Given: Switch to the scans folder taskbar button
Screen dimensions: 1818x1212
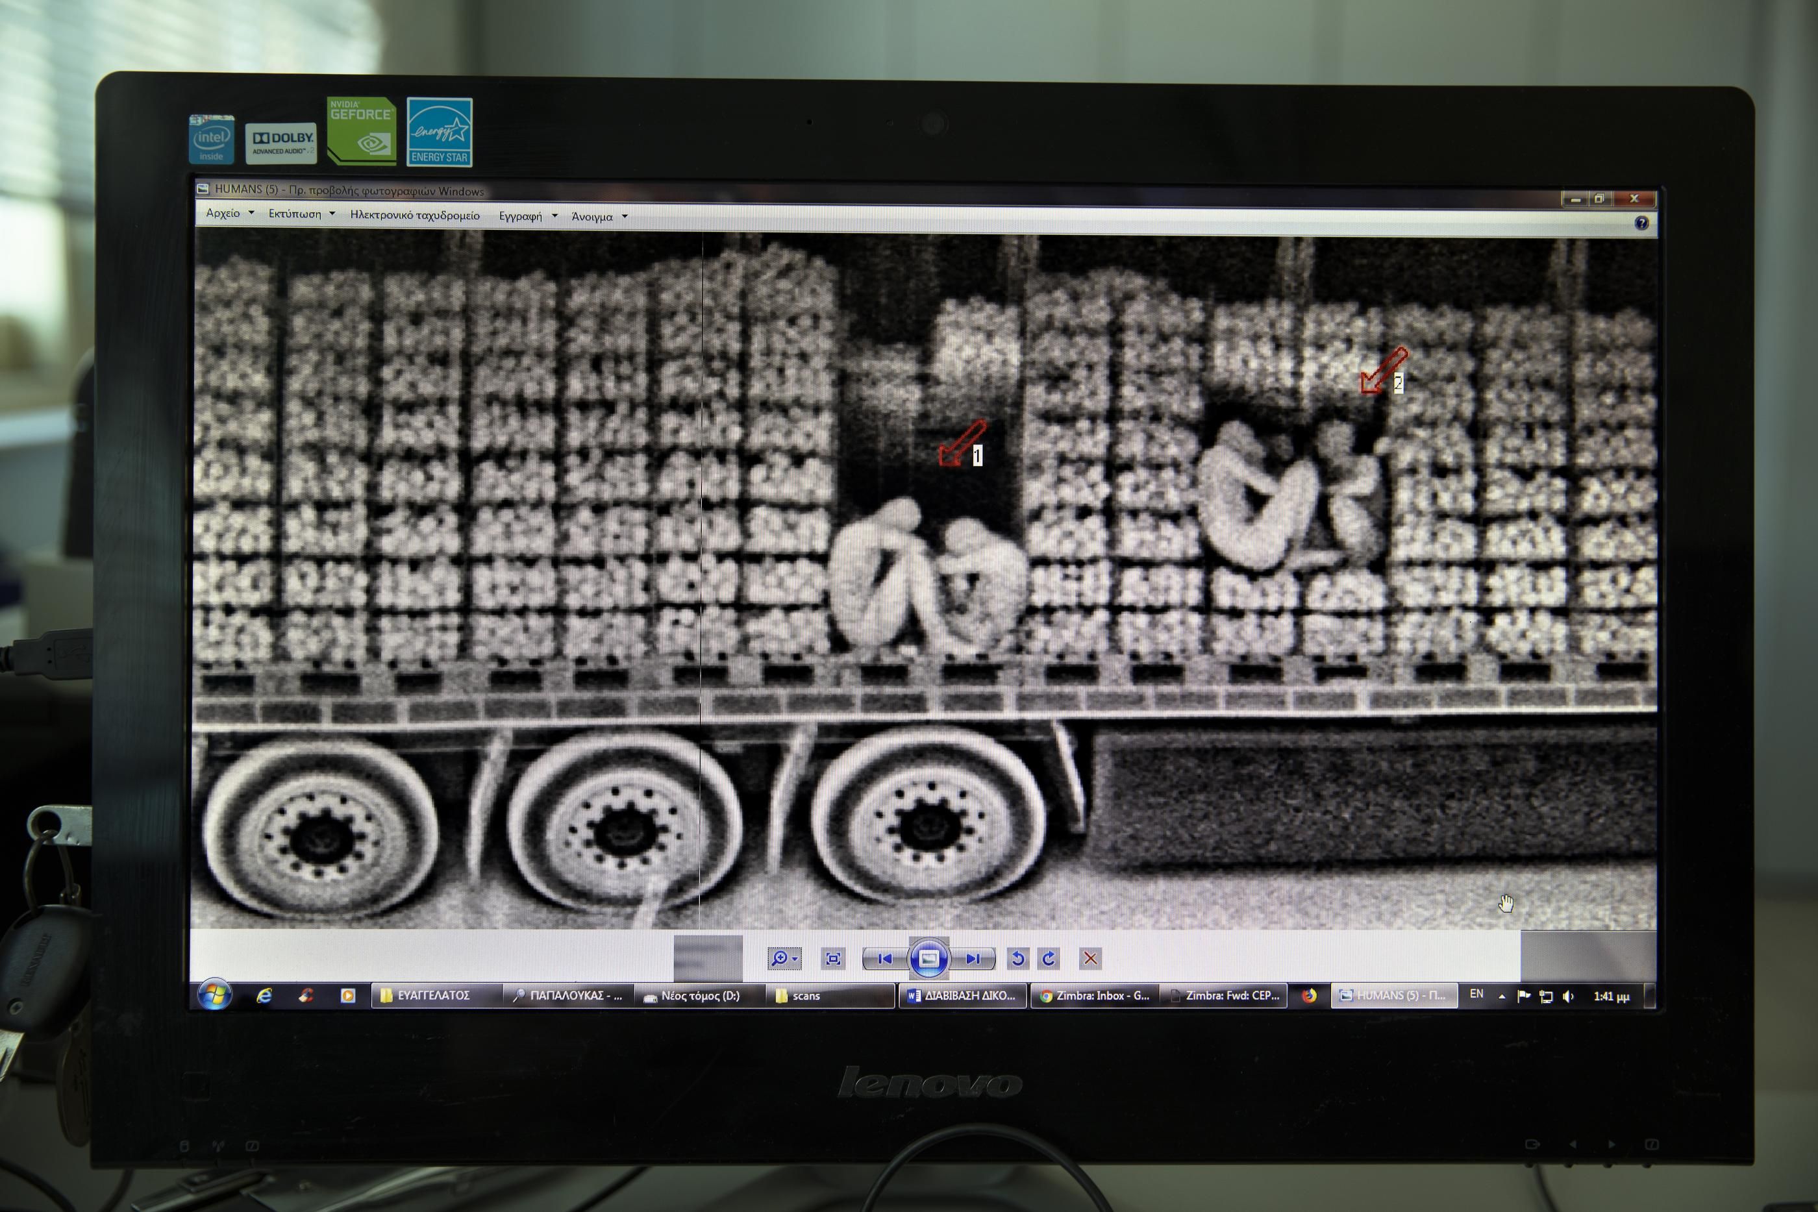Looking at the screenshot, I should [x=827, y=996].
